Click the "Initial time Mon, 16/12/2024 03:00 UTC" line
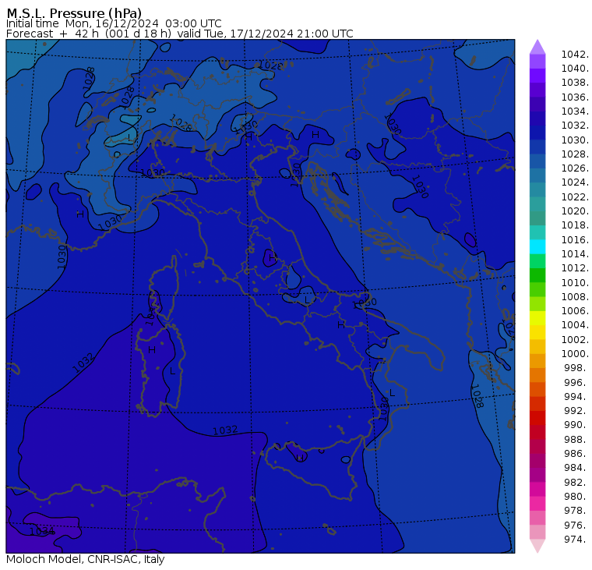The width and height of the screenshot is (592, 570). 114,23
